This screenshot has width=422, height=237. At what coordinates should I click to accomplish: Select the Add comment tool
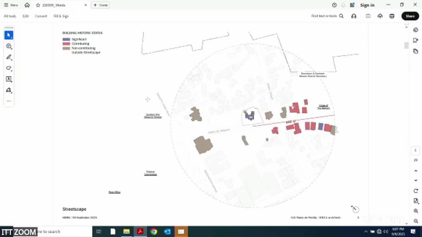coord(9,46)
